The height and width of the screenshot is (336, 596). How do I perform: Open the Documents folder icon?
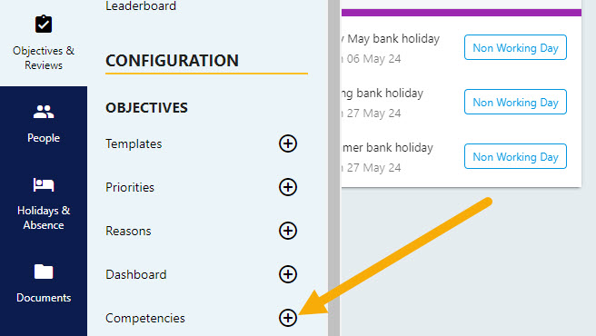coord(44,272)
